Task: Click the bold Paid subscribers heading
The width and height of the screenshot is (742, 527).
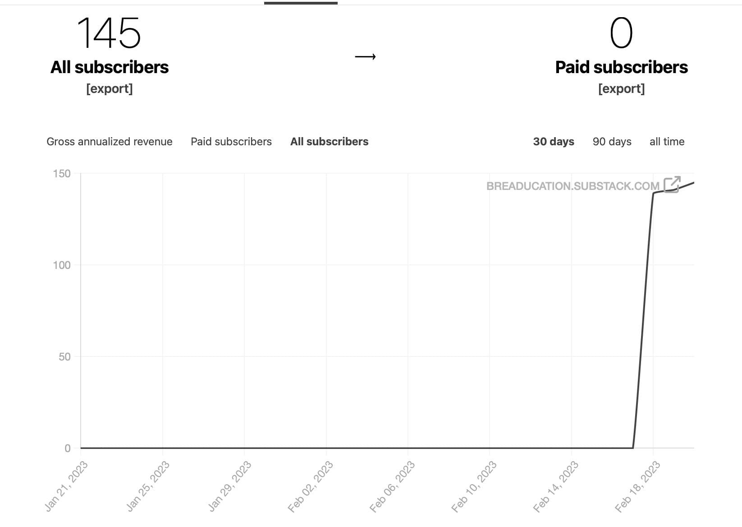Action: click(621, 67)
